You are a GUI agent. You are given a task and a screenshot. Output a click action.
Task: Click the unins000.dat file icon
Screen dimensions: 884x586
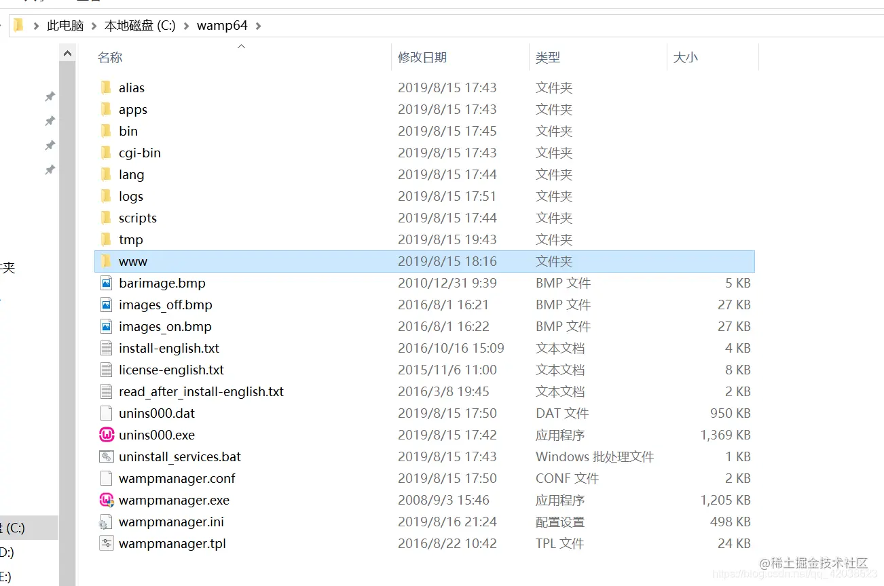pos(106,413)
